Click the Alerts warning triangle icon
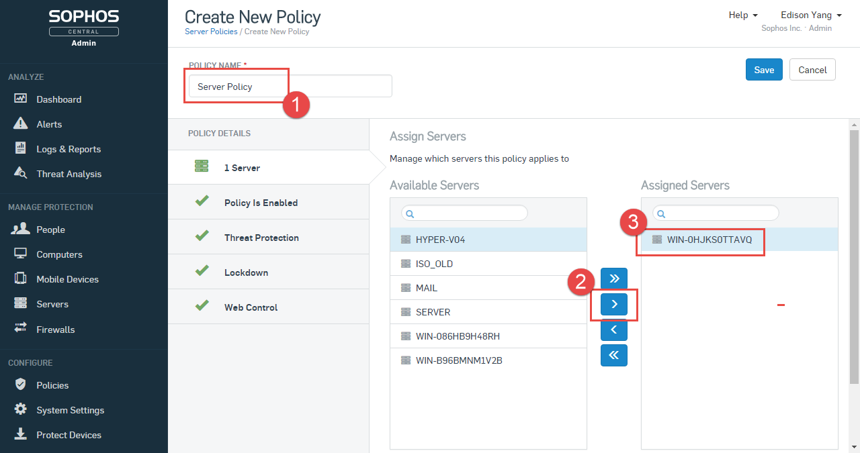 click(20, 123)
